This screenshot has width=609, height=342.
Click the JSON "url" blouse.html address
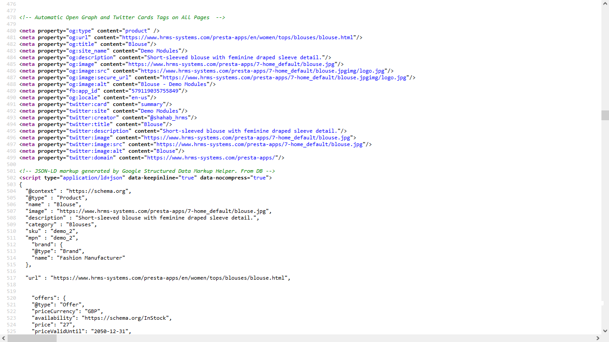[x=169, y=278]
